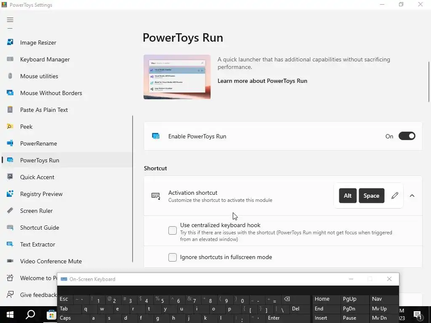Click Mv Up key on On-Screen Keyboard
431x323 pixels.
(x=384, y=309)
